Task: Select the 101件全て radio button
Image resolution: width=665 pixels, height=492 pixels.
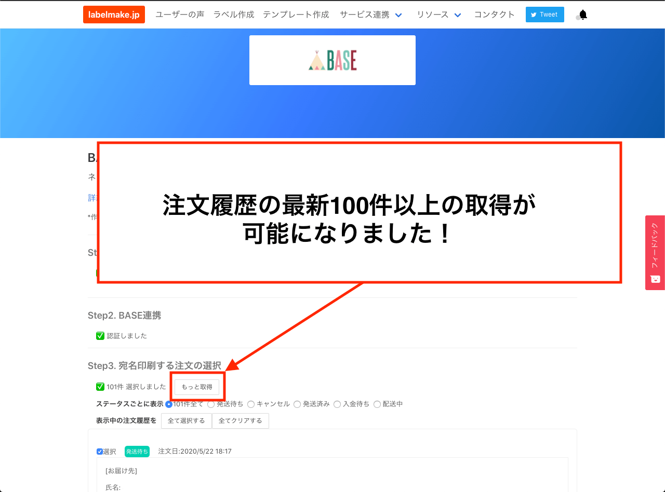Action: pyautogui.click(x=168, y=404)
